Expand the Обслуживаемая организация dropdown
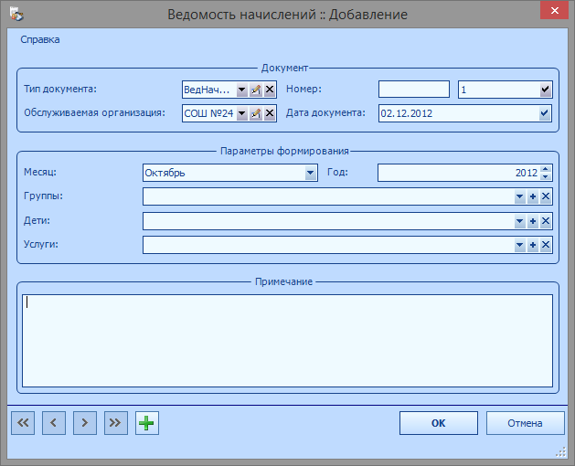575x466 pixels. click(241, 113)
